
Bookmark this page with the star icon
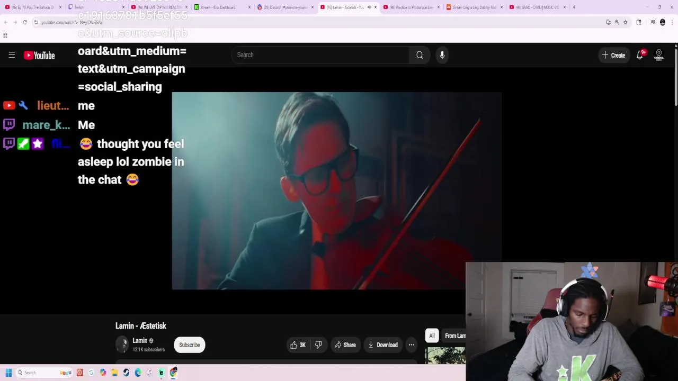pyautogui.click(x=625, y=22)
